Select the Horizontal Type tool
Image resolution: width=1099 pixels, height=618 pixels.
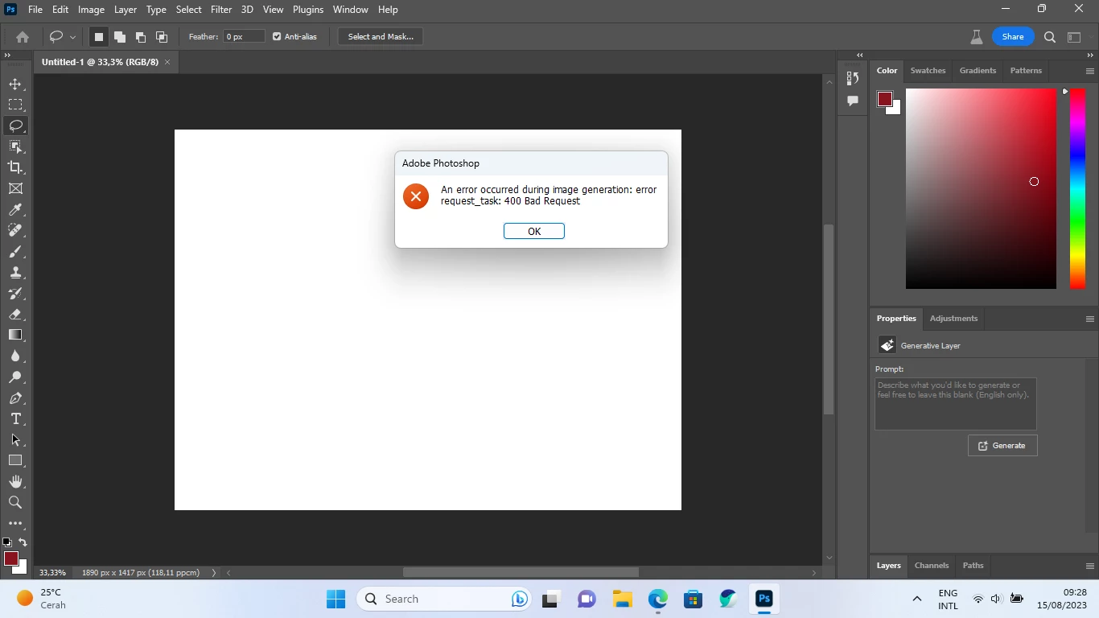15,418
